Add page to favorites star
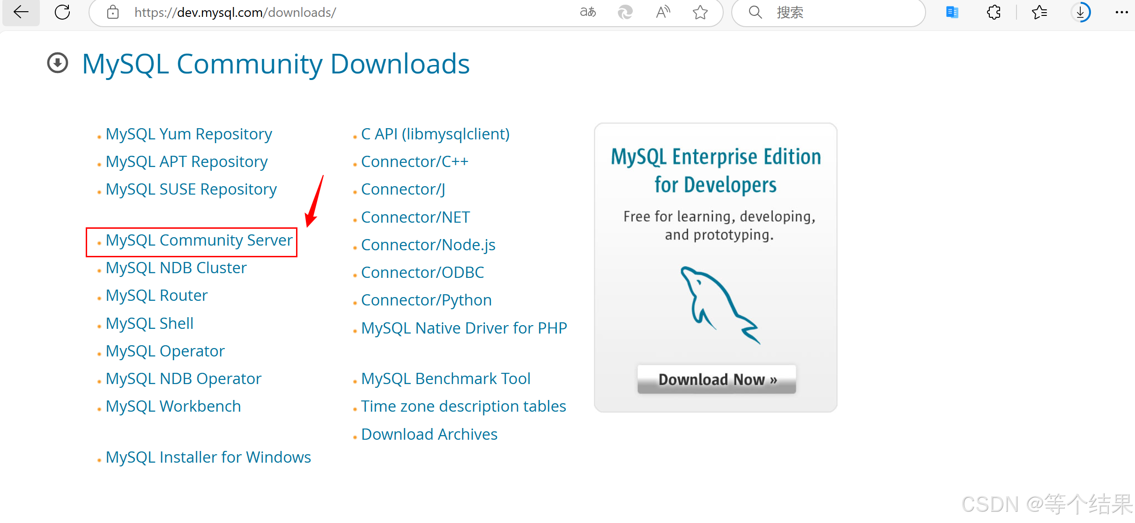The image size is (1135, 523). pos(700,12)
